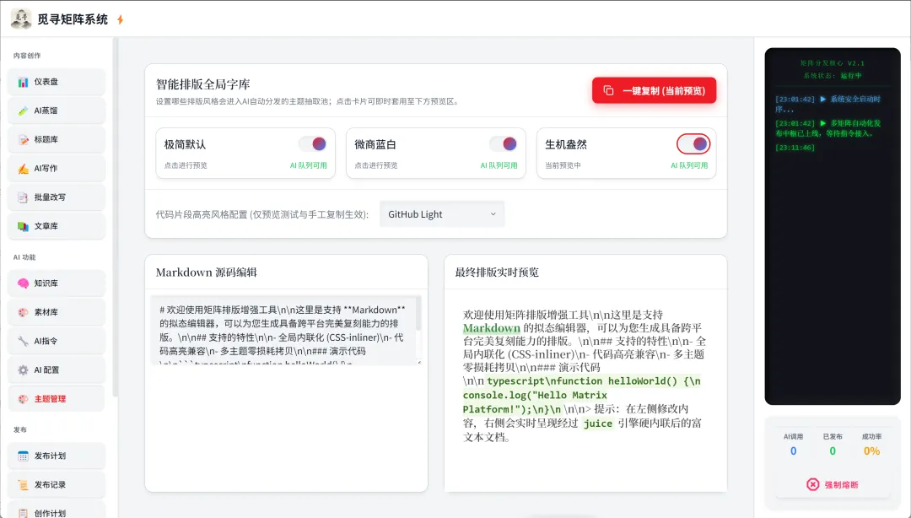Screen dimensions: 911x518
Task: Click the 强制熔断 red X circle icon
Action: tap(813, 484)
